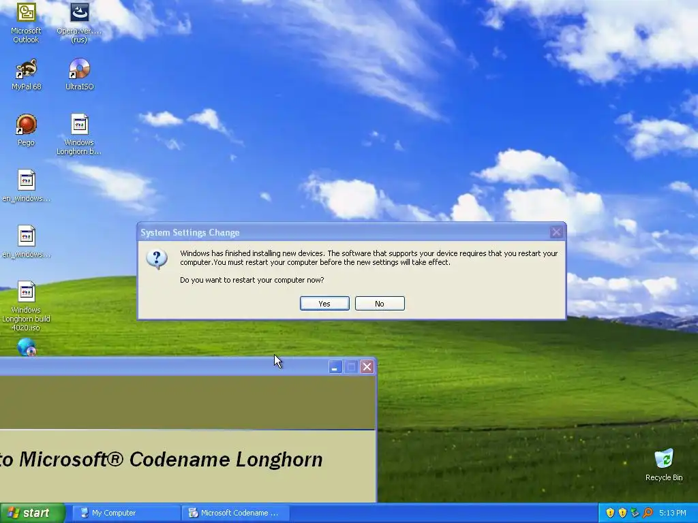This screenshot has width=698, height=523.
Task: Select the Recycle Bin icon
Action: click(x=664, y=465)
